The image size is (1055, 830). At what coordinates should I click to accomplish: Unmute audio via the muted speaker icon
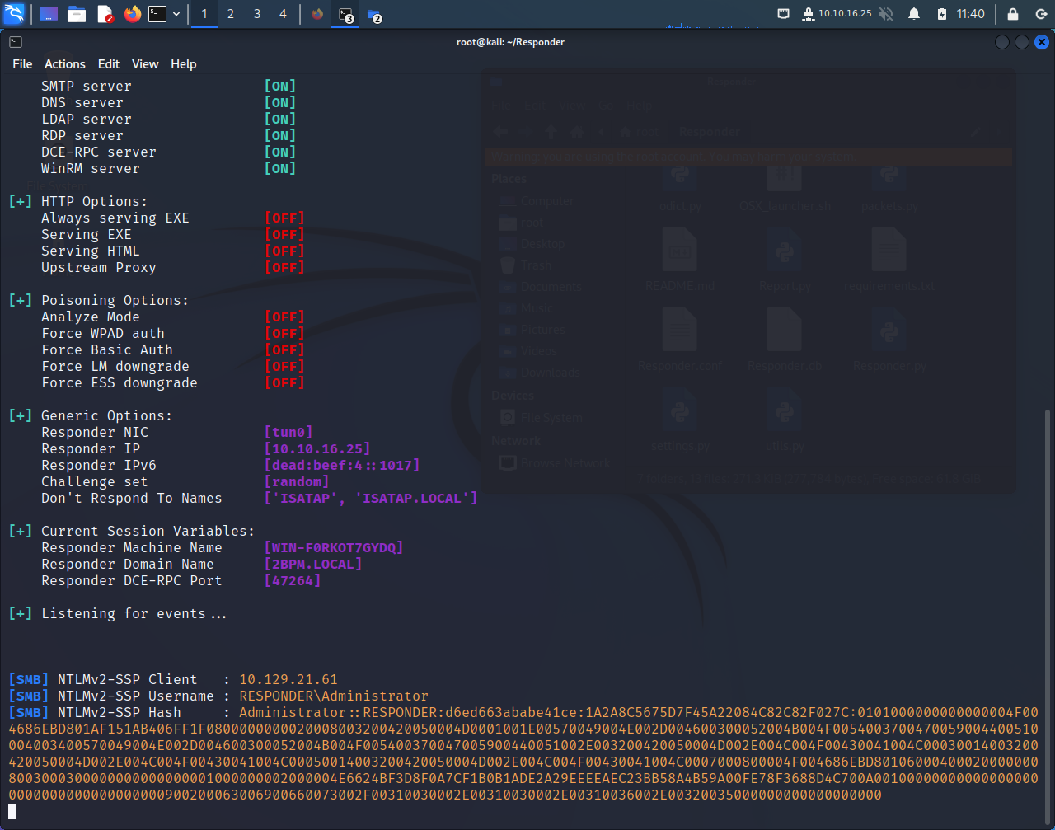pos(887,14)
